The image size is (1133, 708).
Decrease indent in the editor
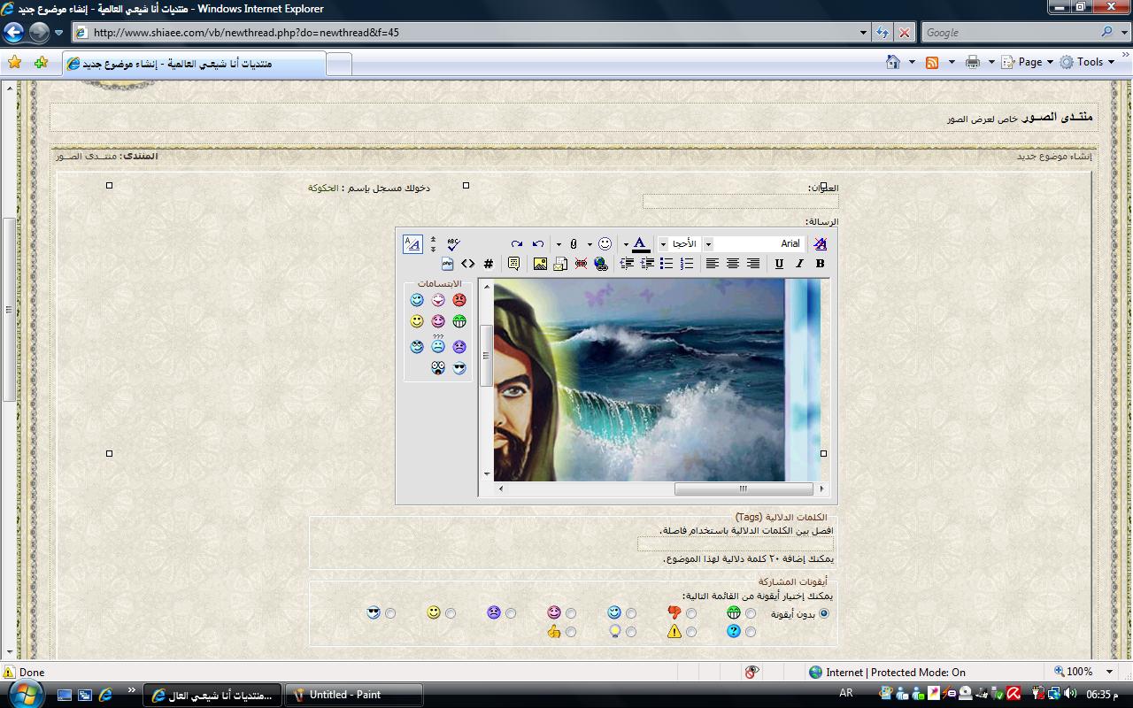pos(627,264)
